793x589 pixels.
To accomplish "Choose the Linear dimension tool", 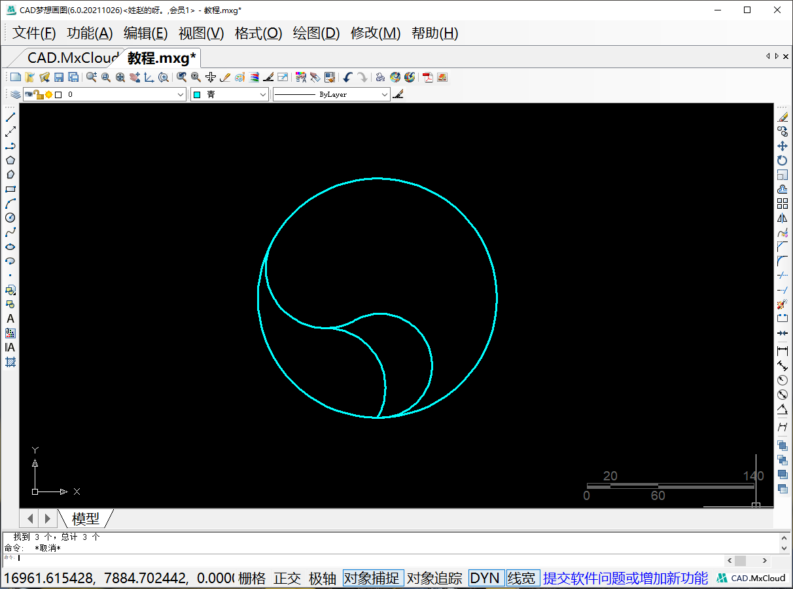I will point(783,351).
